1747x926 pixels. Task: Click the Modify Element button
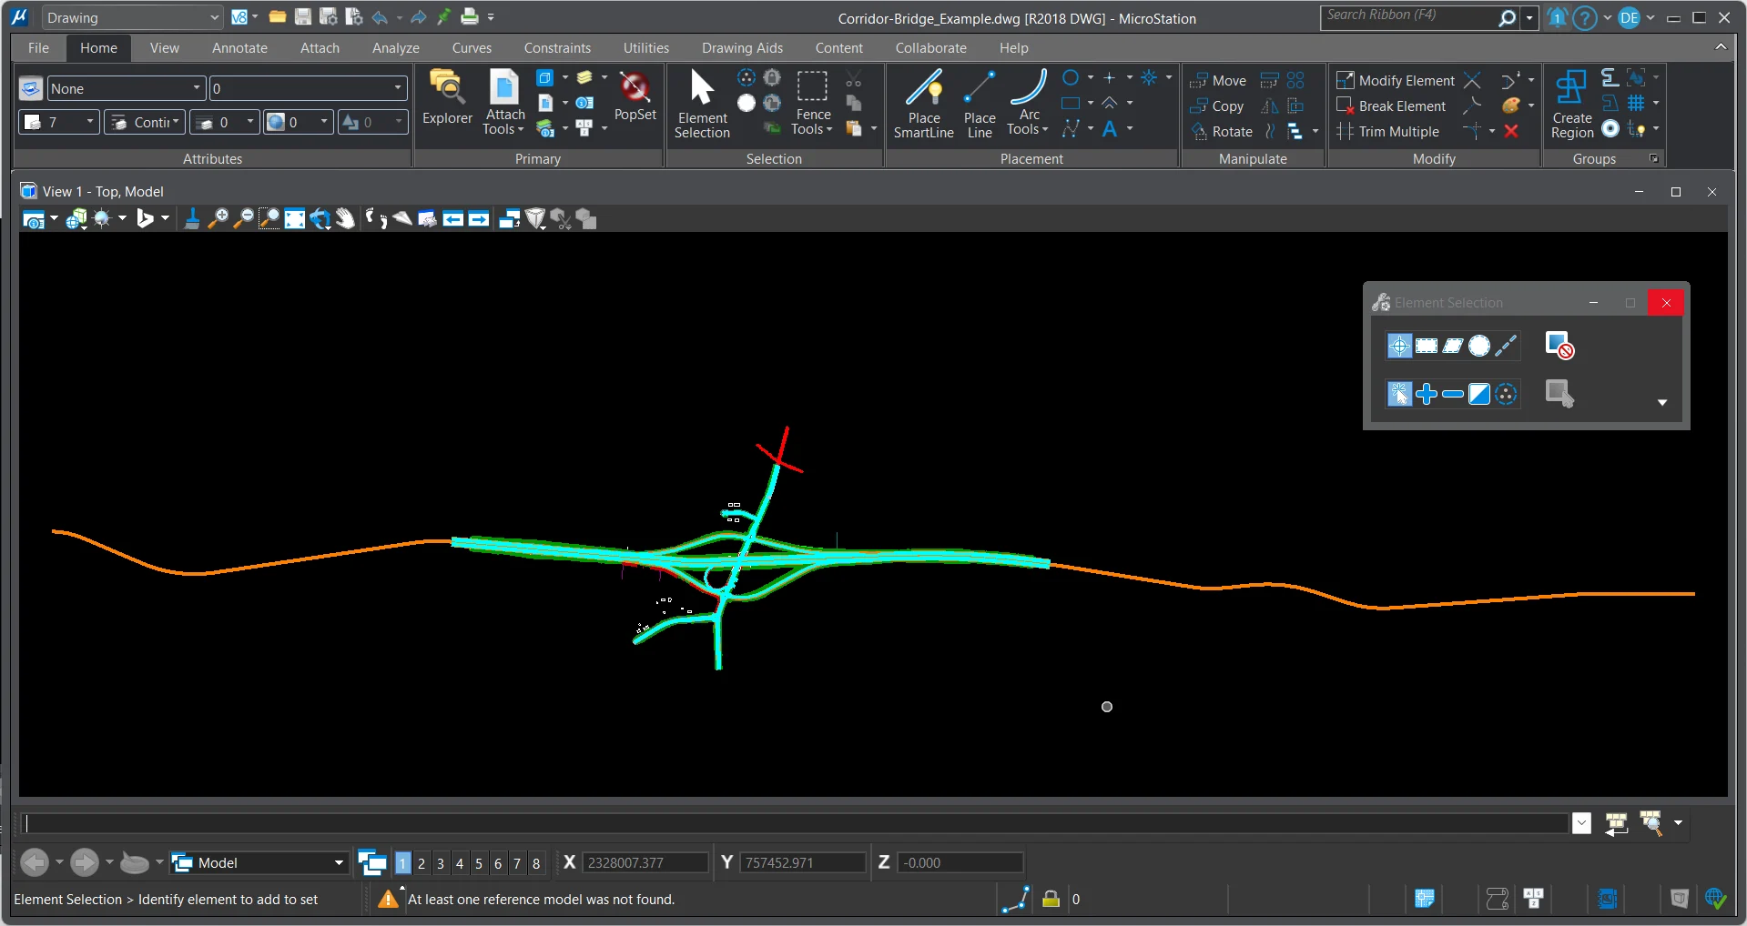[x=1396, y=81]
